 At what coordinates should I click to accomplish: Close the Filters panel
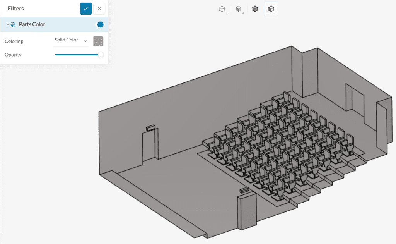[99, 9]
